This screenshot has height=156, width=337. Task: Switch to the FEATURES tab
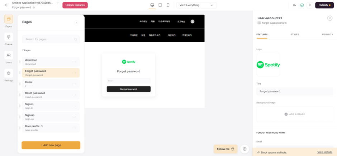262,35
